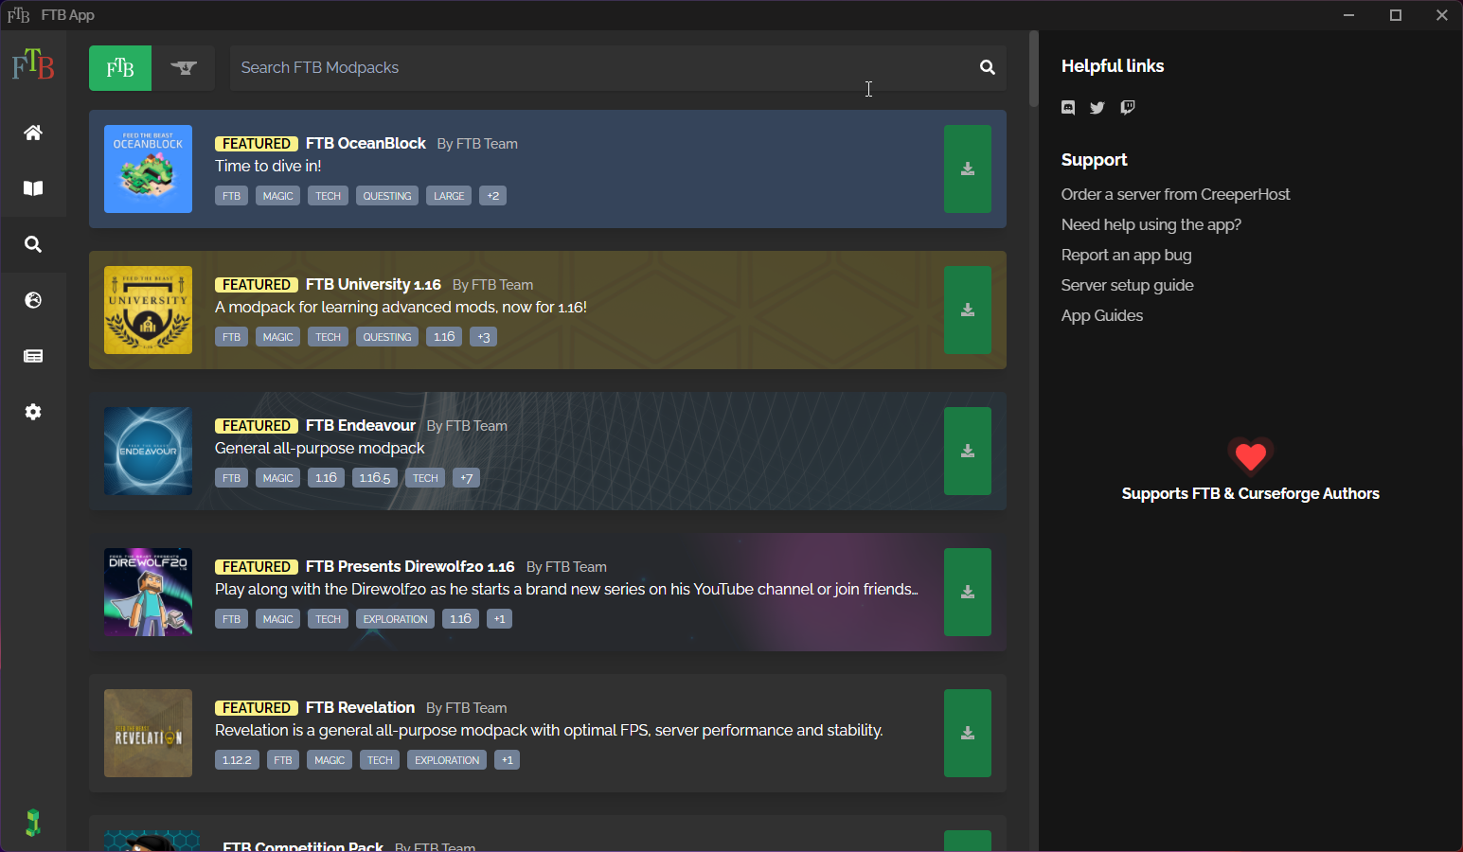
Task: Install FTB University 1.16 with download button
Action: (x=968, y=311)
